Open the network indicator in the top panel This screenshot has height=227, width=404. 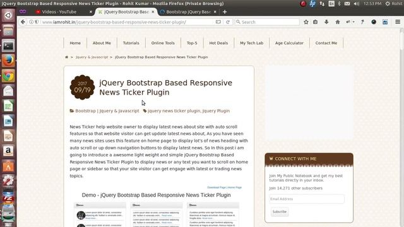322,4
